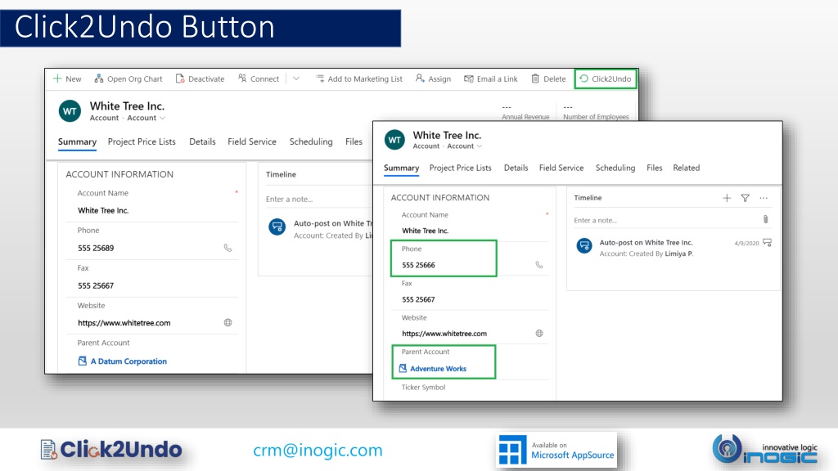838x471 pixels.
Task: Switch to Details tab in front window
Action: 516,168
